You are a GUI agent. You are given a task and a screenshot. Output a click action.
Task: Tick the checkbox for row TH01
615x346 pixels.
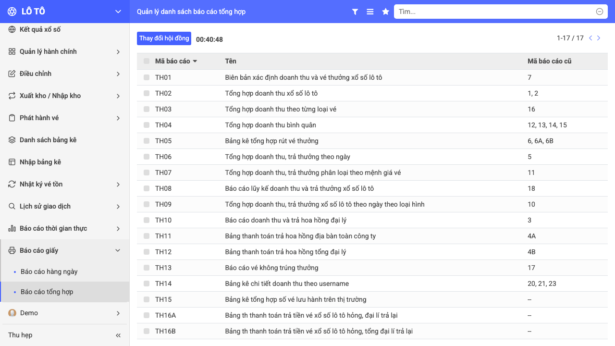coord(147,77)
